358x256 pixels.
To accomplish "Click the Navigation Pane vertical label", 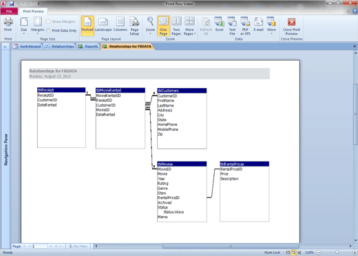I will [x=6, y=149].
